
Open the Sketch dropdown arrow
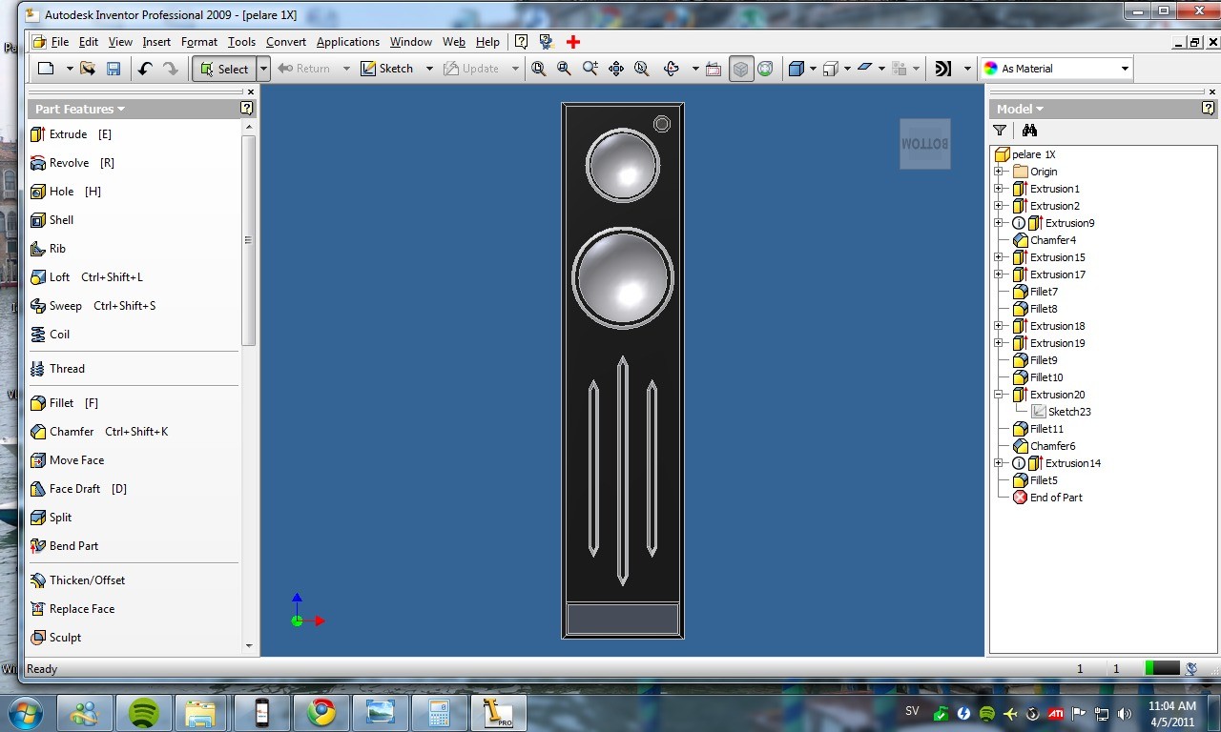pyautogui.click(x=429, y=69)
